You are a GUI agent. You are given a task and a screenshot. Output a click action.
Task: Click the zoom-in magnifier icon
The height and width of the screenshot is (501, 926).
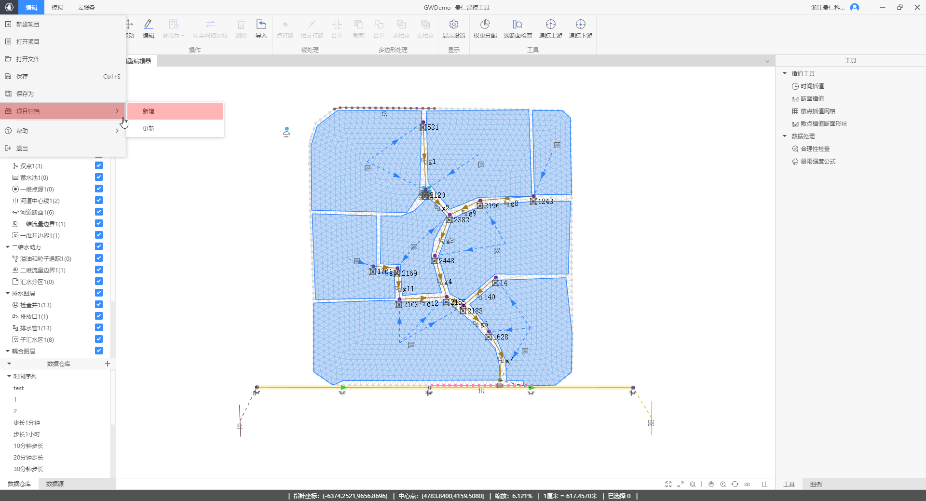pyautogui.click(x=723, y=484)
